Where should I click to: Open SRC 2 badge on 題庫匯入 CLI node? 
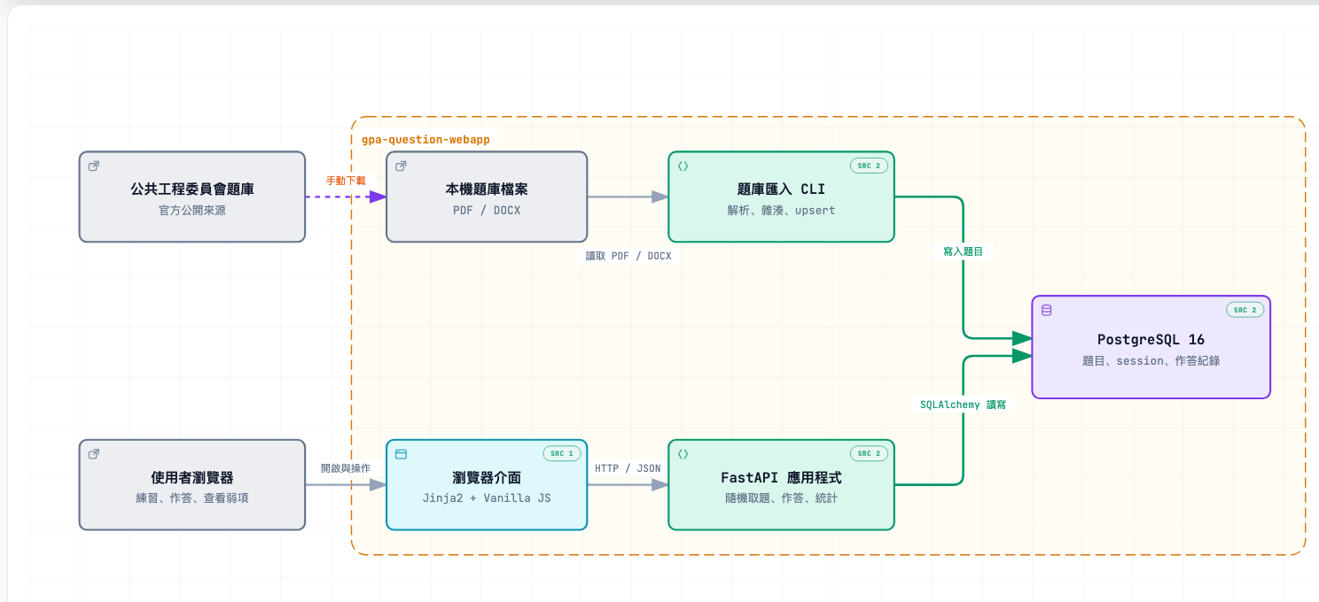point(869,166)
